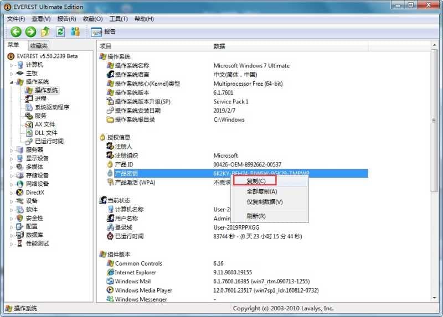Screen dimensions: 443x317
Task: Click the Up folder toolbar icon
Action: (x=45, y=32)
